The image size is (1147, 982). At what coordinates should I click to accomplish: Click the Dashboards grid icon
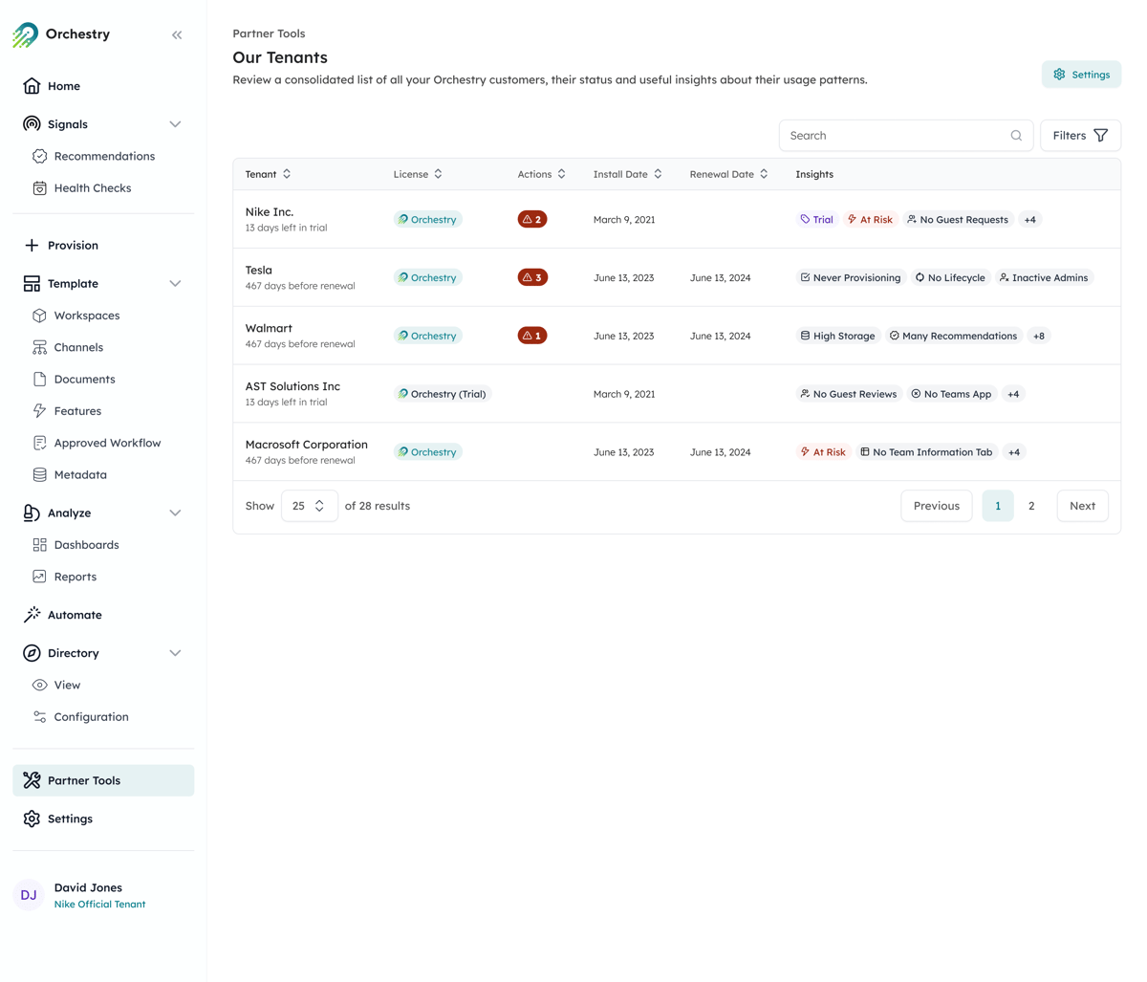39,545
